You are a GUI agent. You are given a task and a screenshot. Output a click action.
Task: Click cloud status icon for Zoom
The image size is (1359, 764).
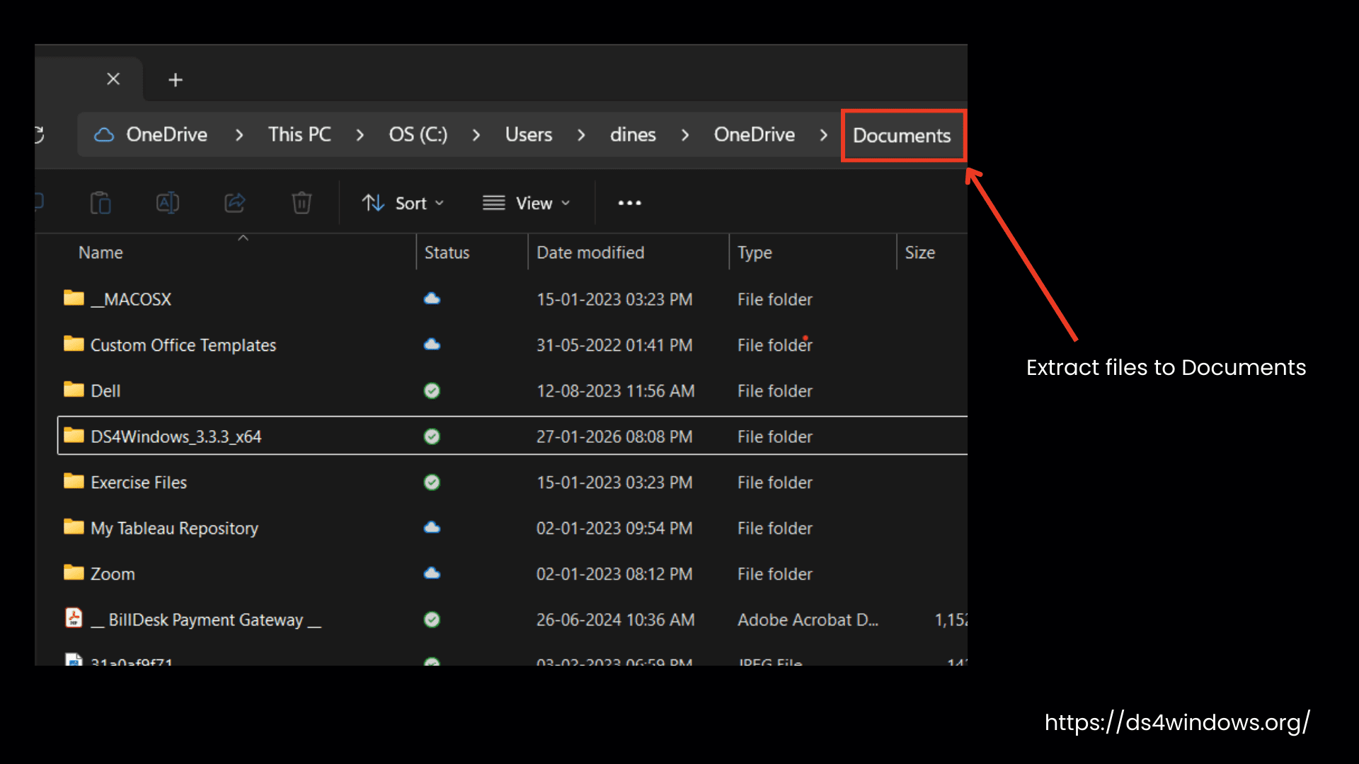tap(432, 573)
